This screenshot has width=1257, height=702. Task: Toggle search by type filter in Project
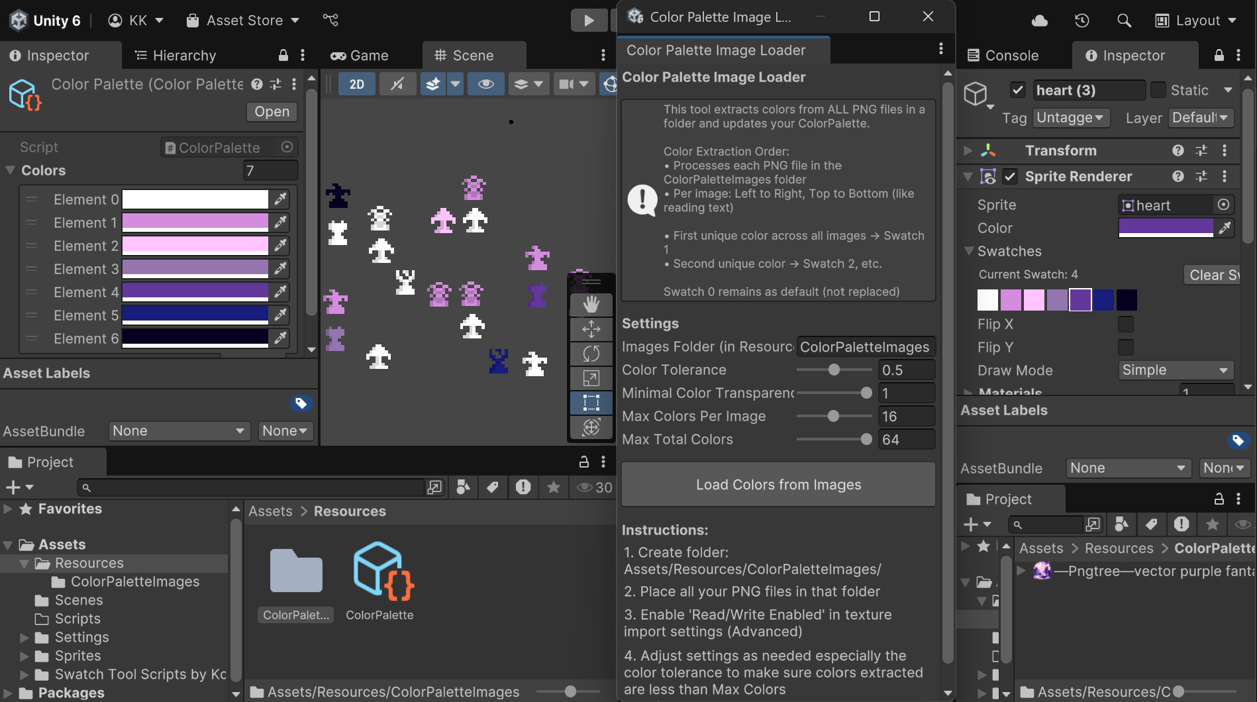(463, 487)
